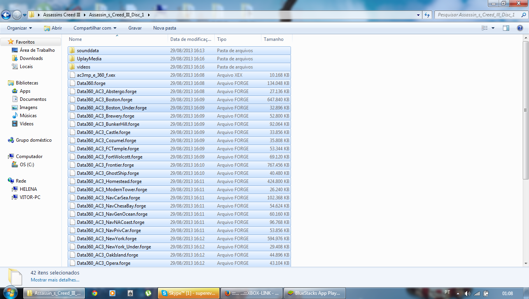This screenshot has height=299, width=529.
Task: Open network computer HELENA
Action: pos(28,189)
